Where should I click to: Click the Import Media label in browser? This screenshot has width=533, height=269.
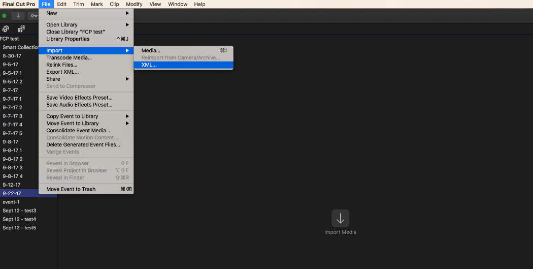[340, 232]
